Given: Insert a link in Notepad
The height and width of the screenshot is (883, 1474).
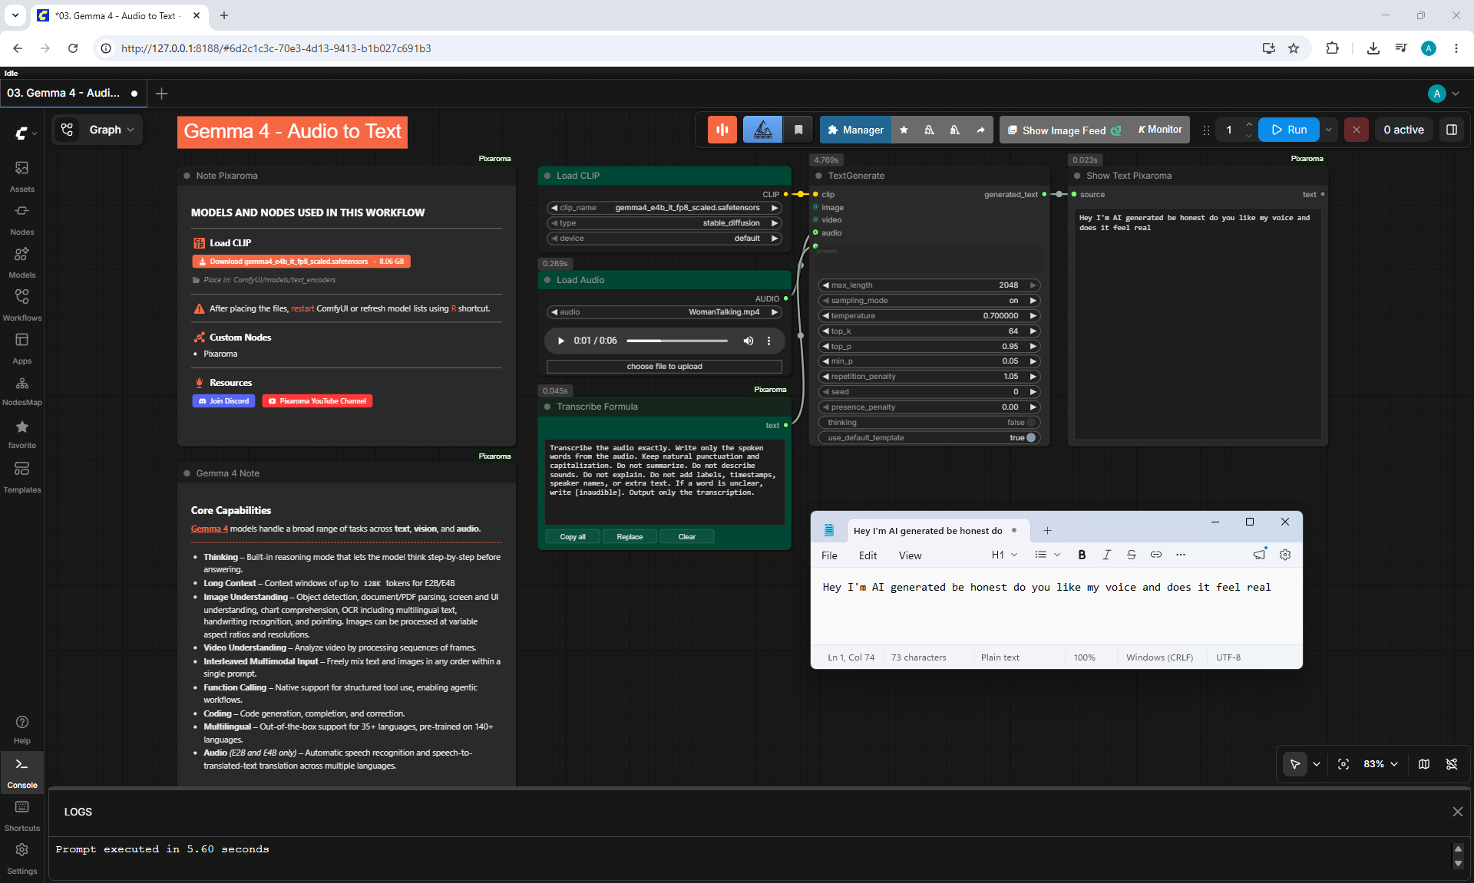Looking at the screenshot, I should tap(1155, 555).
